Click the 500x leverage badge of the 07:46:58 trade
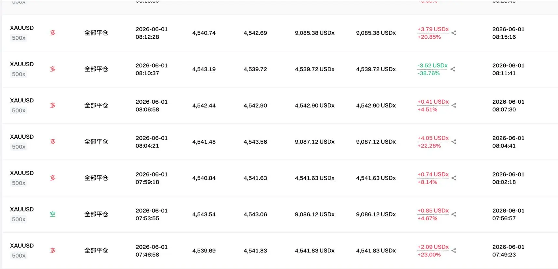Viewport: 558px width, 269px height. point(19,256)
